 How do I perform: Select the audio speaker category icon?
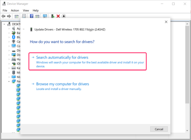pyautogui.click(x=13, y=28)
